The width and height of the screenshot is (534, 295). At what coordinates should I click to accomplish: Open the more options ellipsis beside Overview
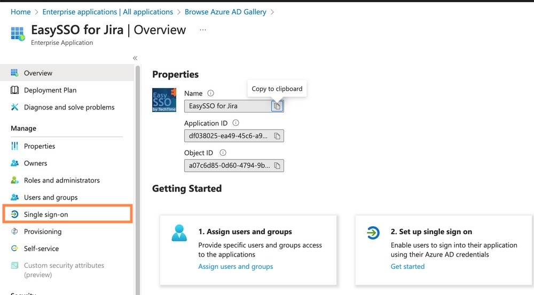pos(202,30)
